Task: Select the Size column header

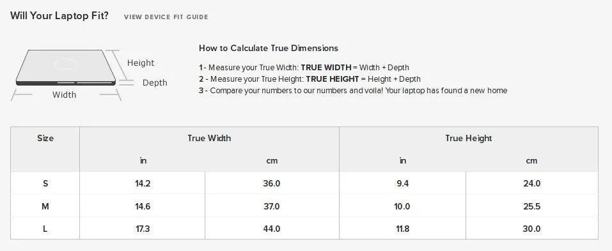Action: click(45, 138)
